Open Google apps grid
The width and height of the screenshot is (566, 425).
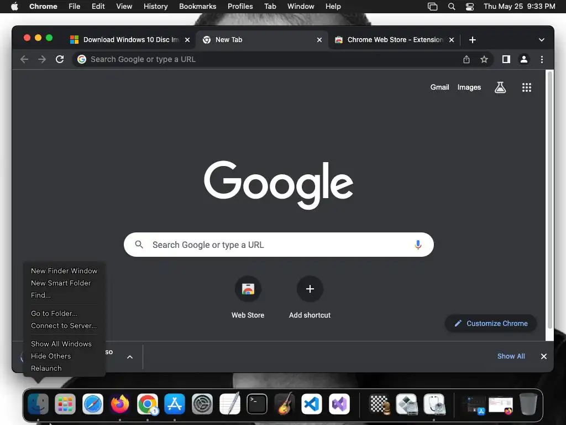527,87
